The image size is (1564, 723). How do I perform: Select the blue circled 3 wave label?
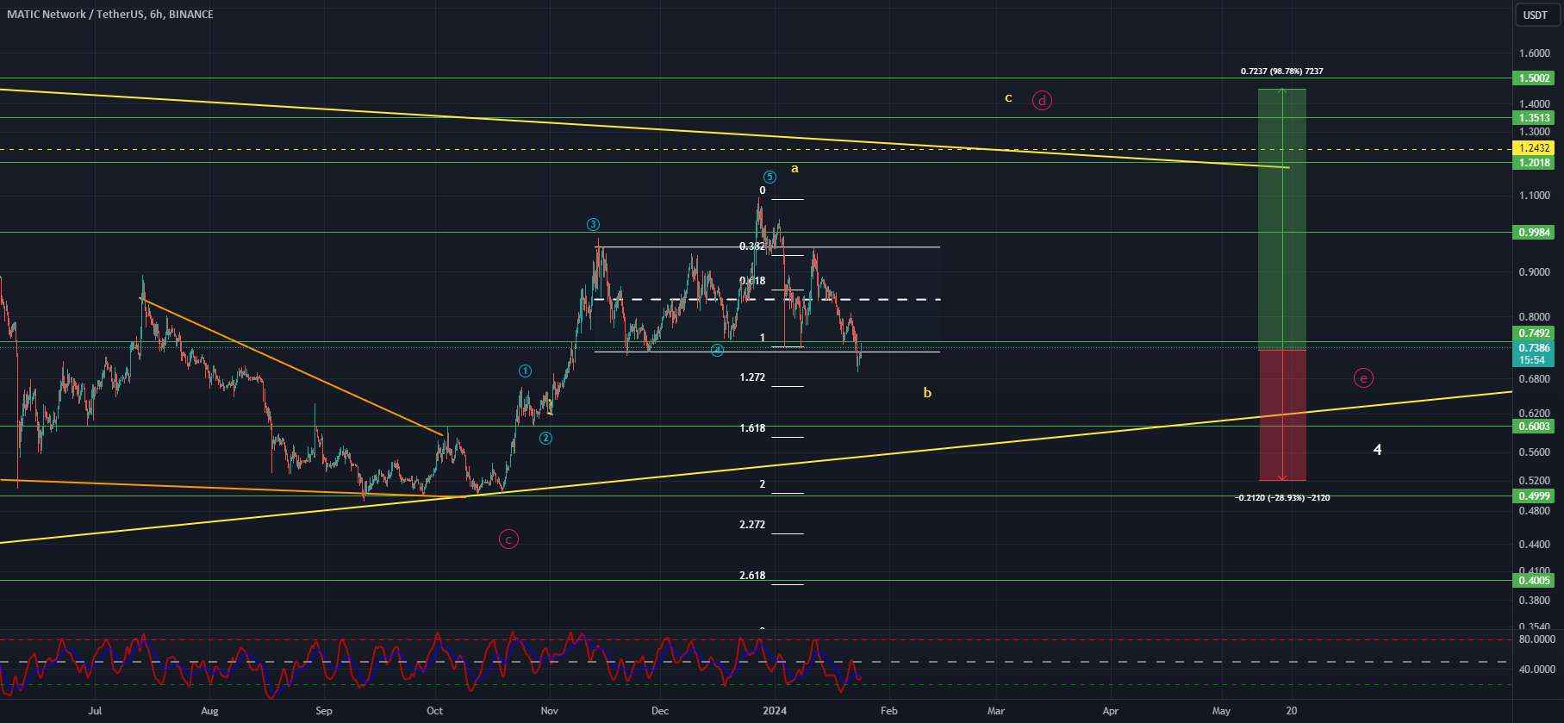(x=593, y=225)
